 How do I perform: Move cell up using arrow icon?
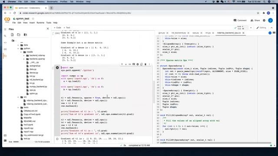(x=122, y=64)
